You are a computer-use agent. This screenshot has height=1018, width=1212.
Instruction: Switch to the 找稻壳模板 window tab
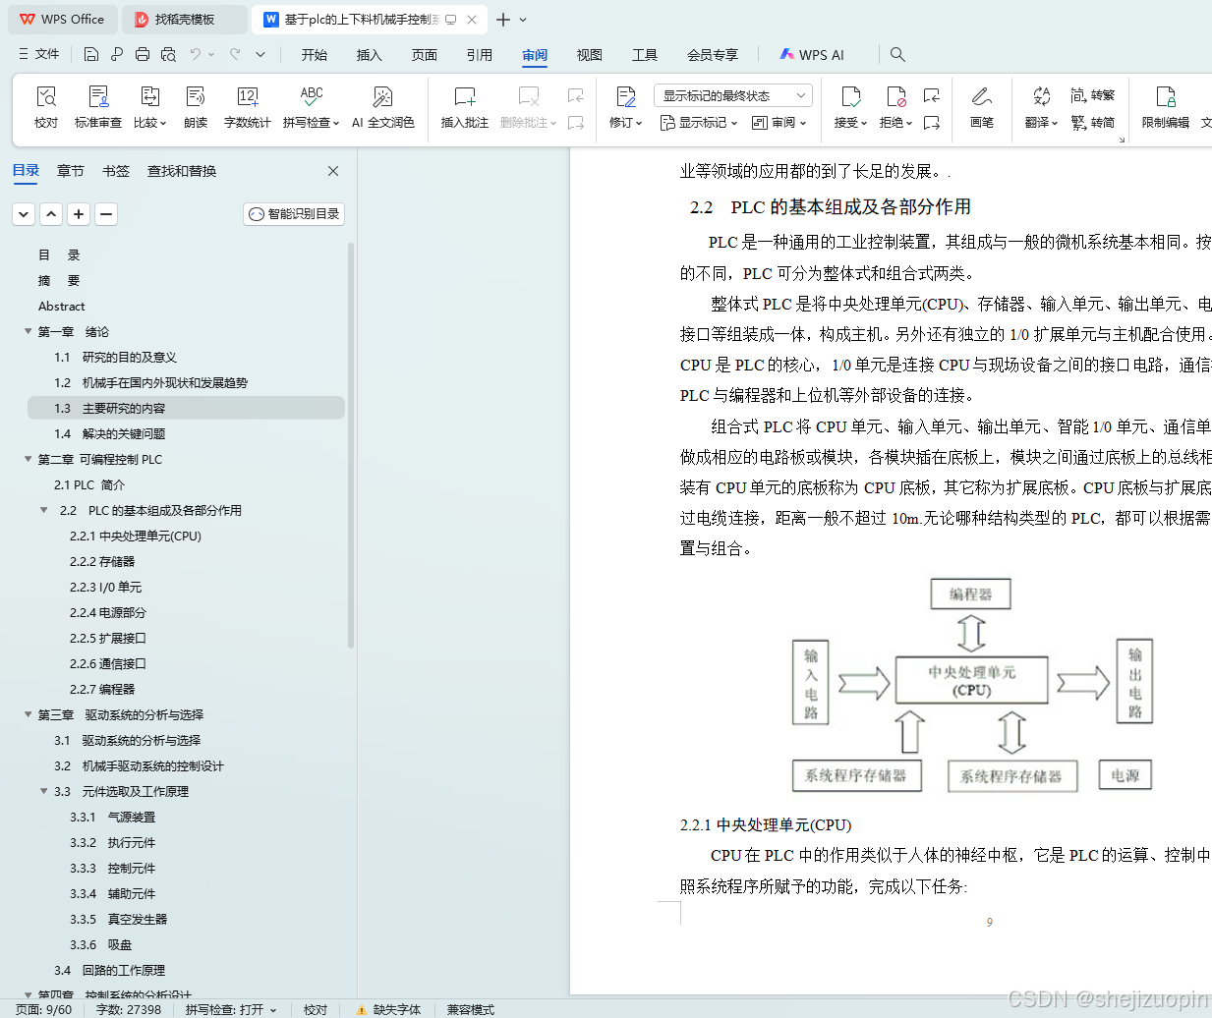[186, 20]
